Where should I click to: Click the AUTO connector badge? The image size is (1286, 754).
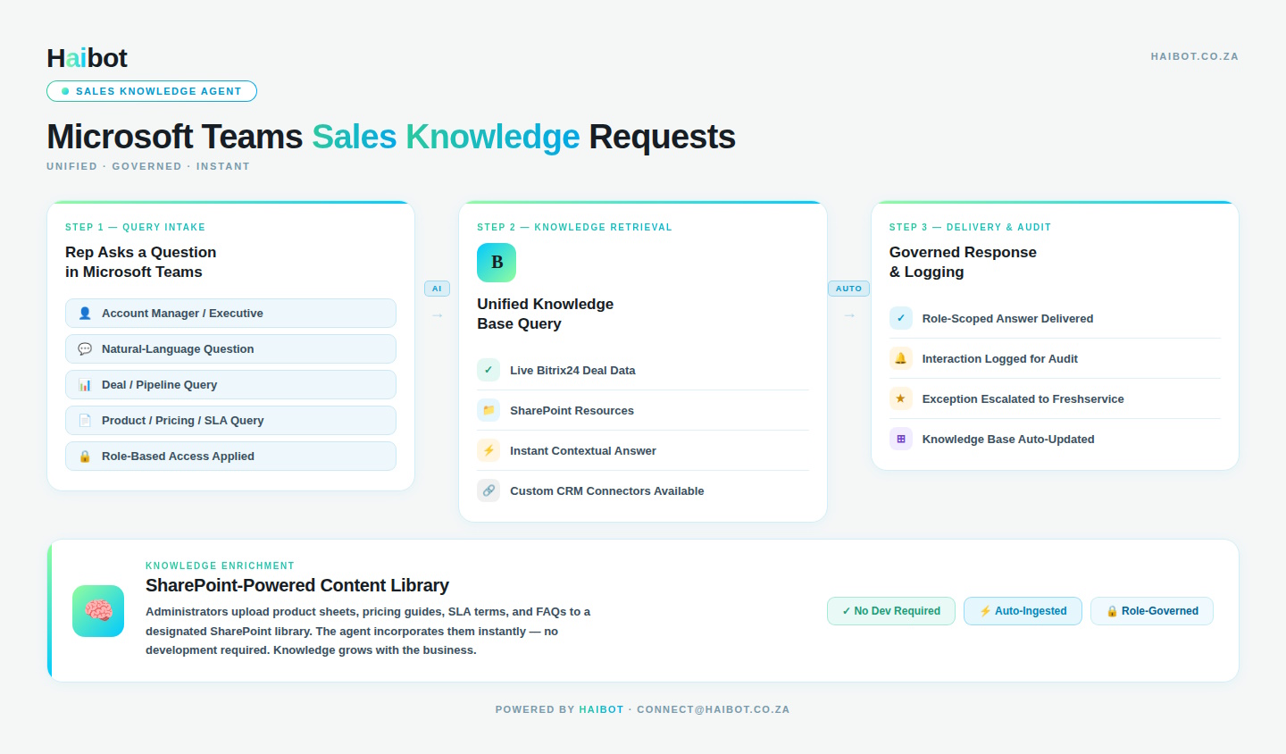tap(848, 289)
